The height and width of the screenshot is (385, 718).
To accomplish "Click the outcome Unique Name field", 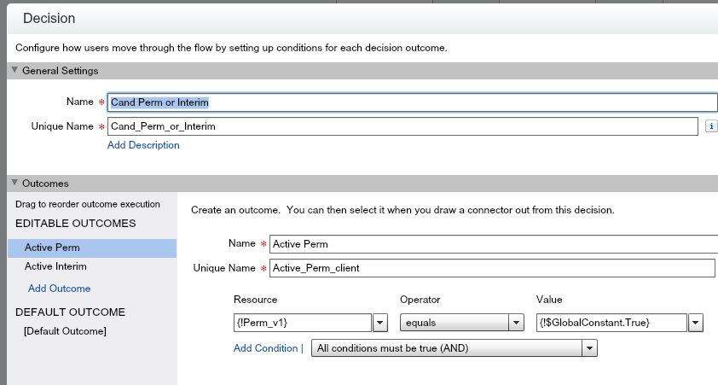I will [491, 268].
